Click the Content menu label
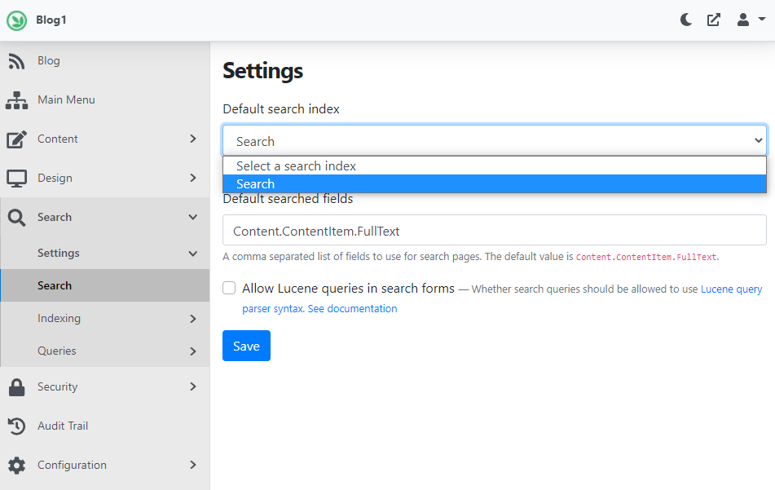This screenshot has height=490, width=775. click(x=57, y=139)
